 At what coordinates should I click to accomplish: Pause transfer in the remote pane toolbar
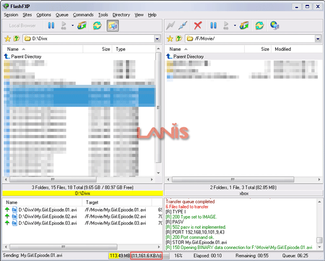(213, 25)
